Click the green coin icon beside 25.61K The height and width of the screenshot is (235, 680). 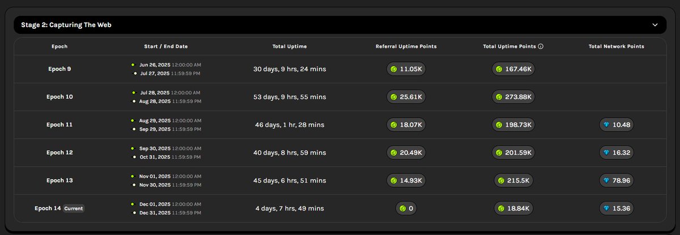coord(393,97)
